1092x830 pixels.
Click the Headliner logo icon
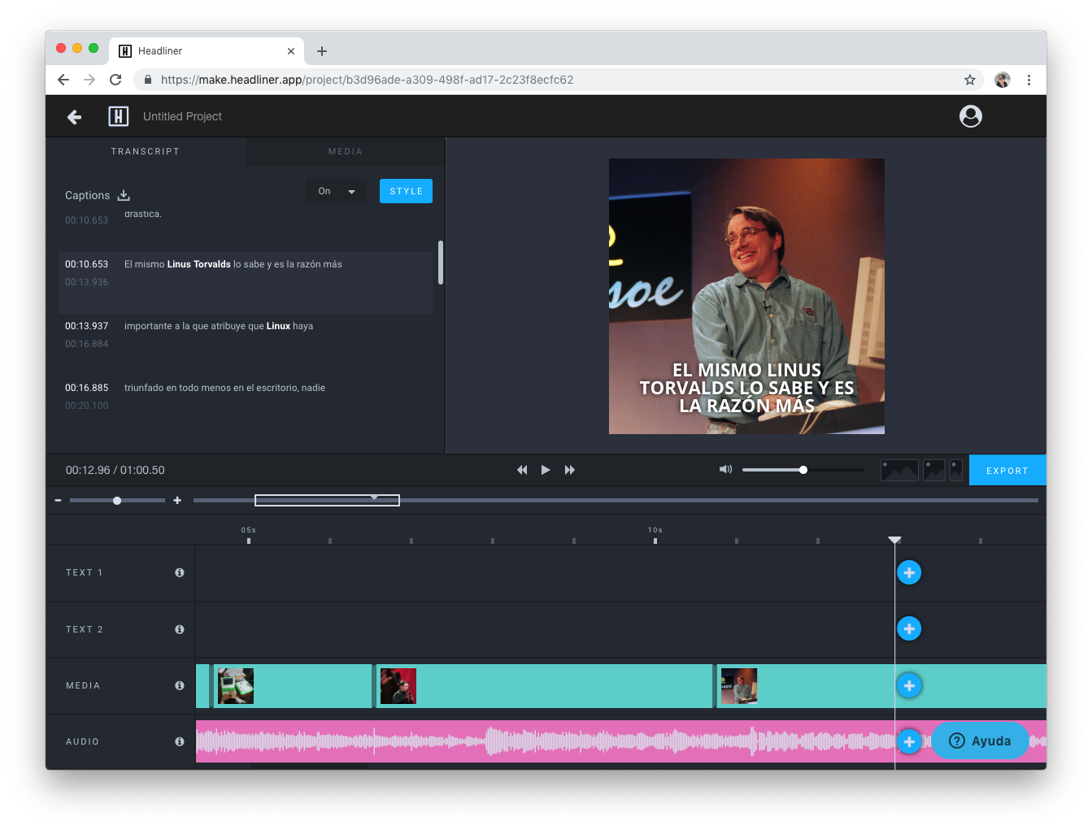[x=118, y=116]
